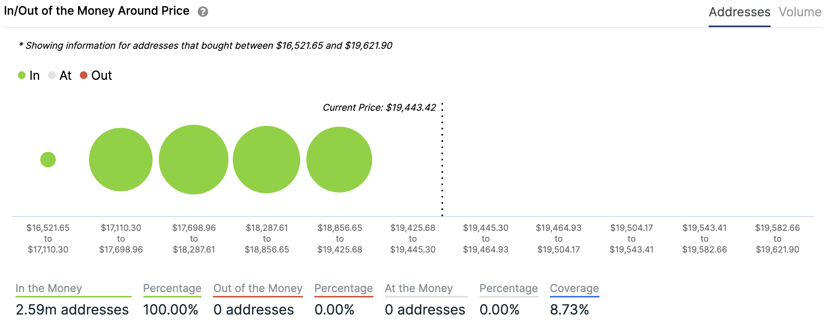Toggle the gray At legend item
Image resolution: width=828 pixels, height=330 pixels.
pyautogui.click(x=60, y=75)
